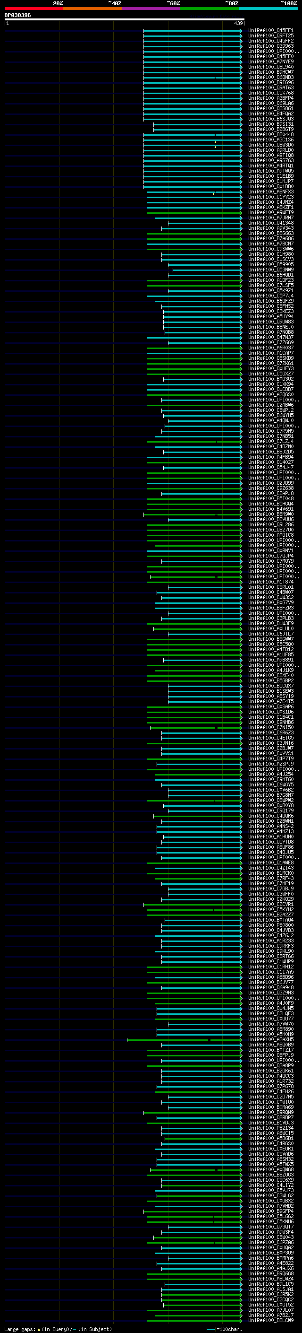
Task: Choose sequence UniRef100_B8LCW9
Action: coord(270,1321)
